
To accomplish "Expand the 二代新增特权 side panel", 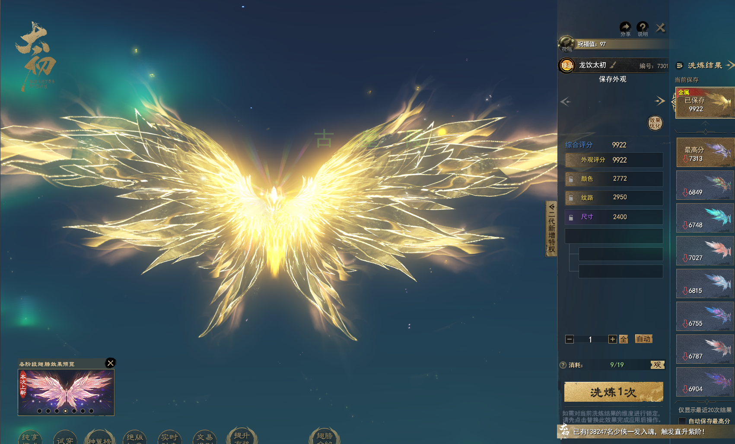I will (551, 229).
